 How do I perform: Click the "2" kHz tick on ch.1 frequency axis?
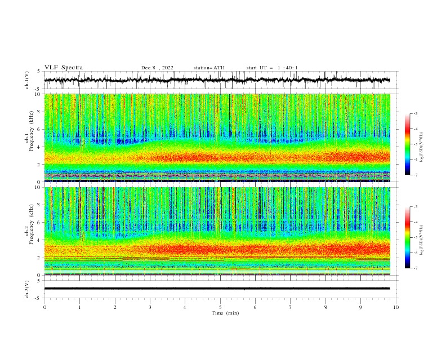click(x=39, y=164)
